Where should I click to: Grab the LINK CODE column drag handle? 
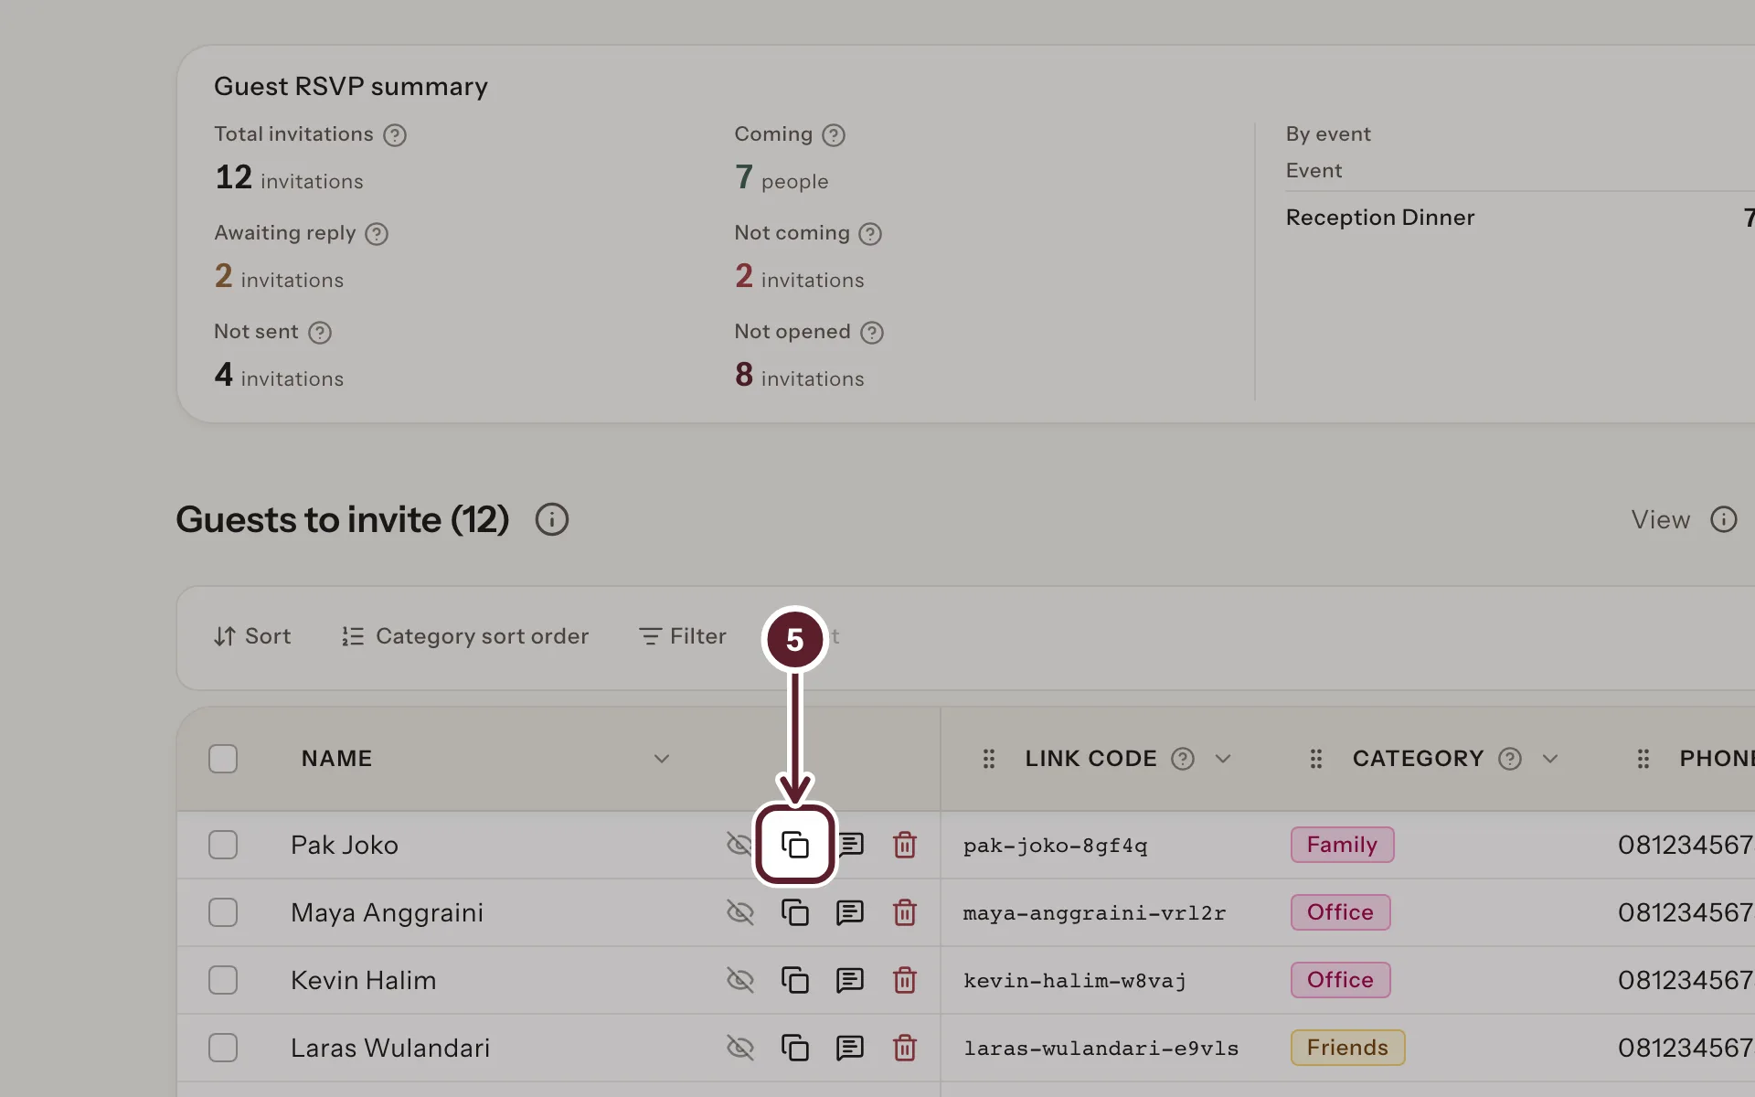(x=989, y=759)
